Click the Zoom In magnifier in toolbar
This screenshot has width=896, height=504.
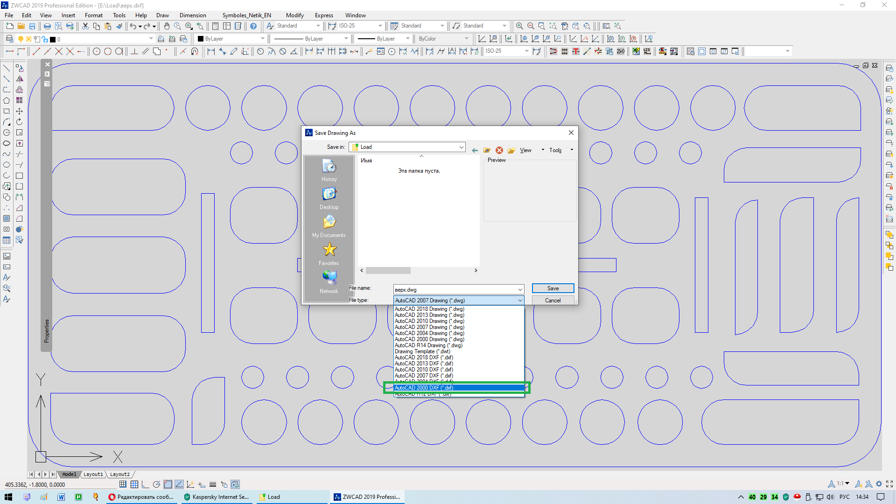pyautogui.click(x=519, y=26)
